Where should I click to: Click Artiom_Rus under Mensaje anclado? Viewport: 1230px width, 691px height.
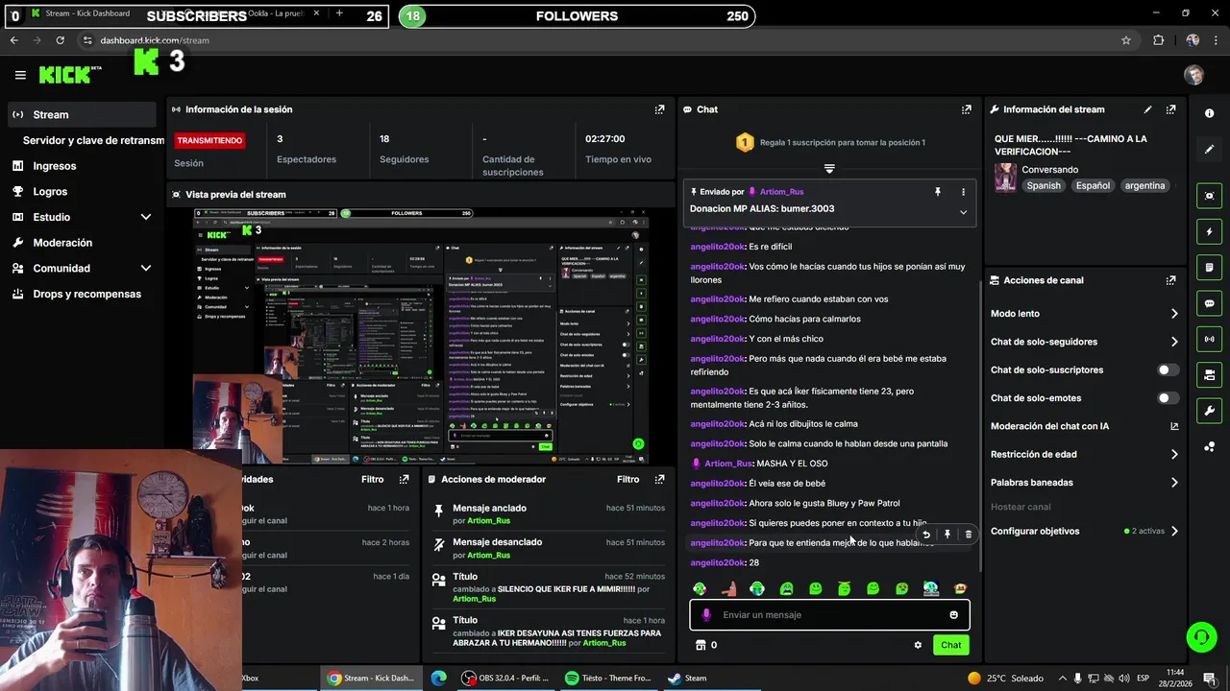pos(488,520)
